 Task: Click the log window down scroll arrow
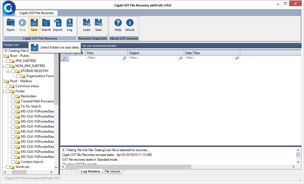(298, 162)
